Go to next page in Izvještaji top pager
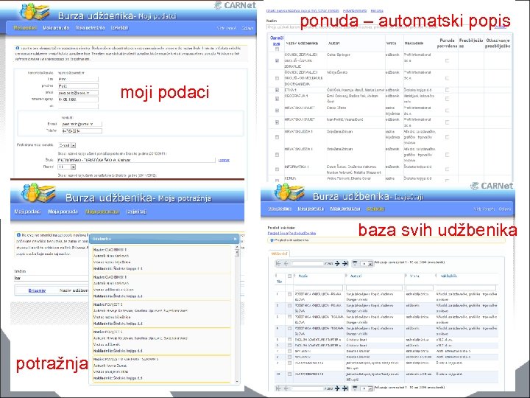530x398 pixels. (x=337, y=263)
